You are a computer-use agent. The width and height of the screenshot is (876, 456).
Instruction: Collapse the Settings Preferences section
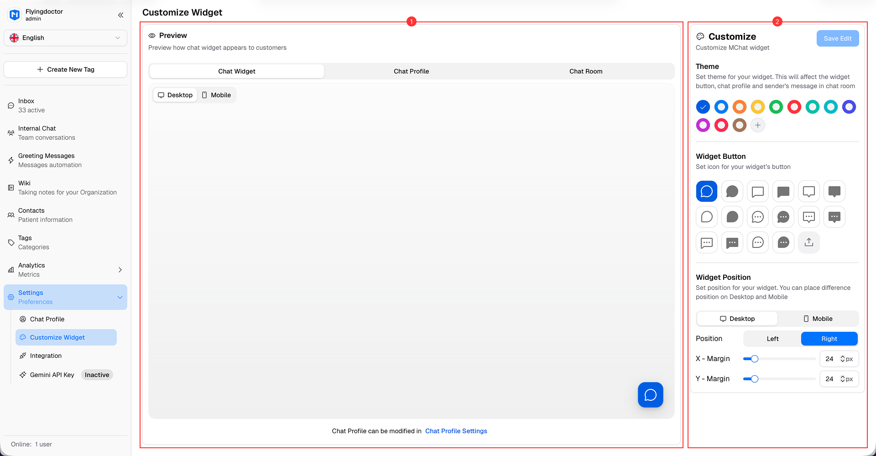(120, 297)
